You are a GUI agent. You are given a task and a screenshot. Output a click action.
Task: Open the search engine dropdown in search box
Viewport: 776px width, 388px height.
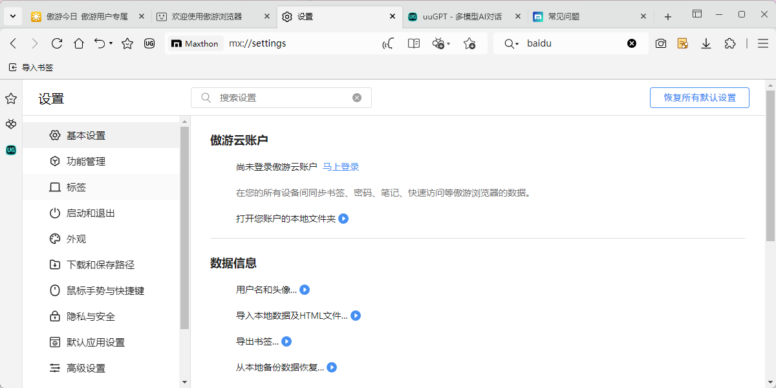point(511,43)
